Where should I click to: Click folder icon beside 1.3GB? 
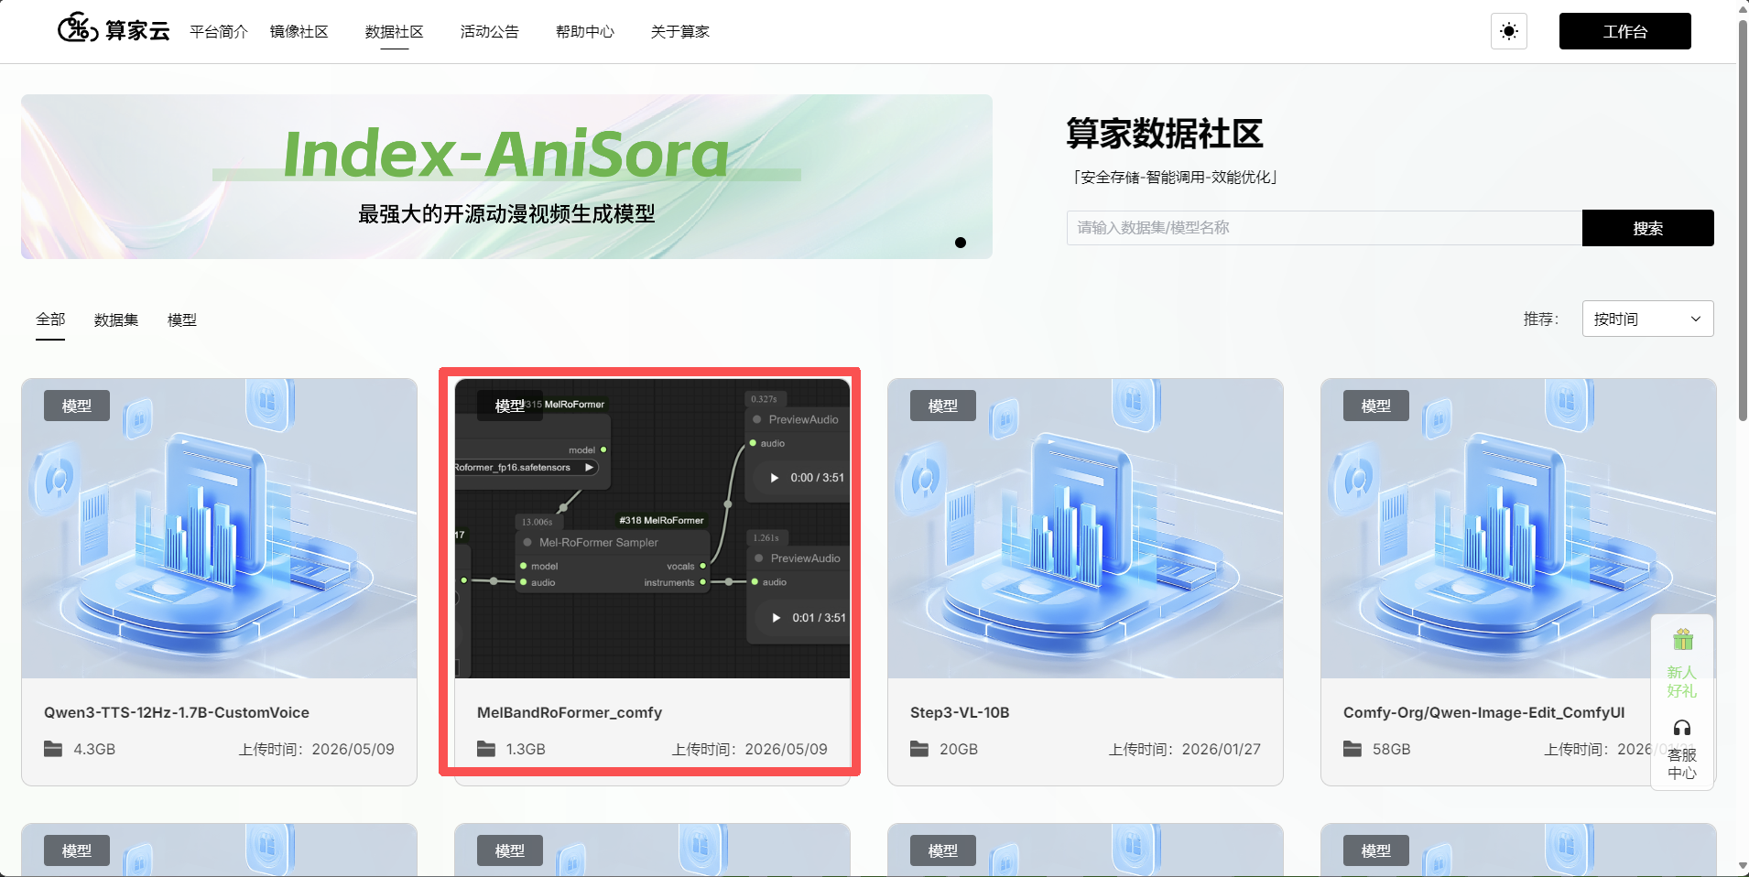[x=486, y=749]
